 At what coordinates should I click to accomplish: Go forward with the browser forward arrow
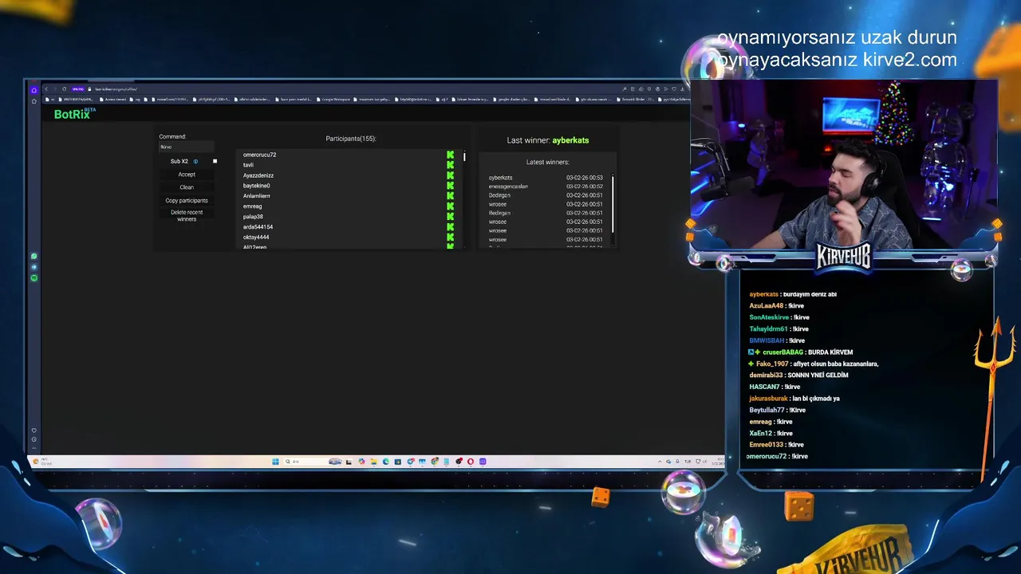coord(55,89)
